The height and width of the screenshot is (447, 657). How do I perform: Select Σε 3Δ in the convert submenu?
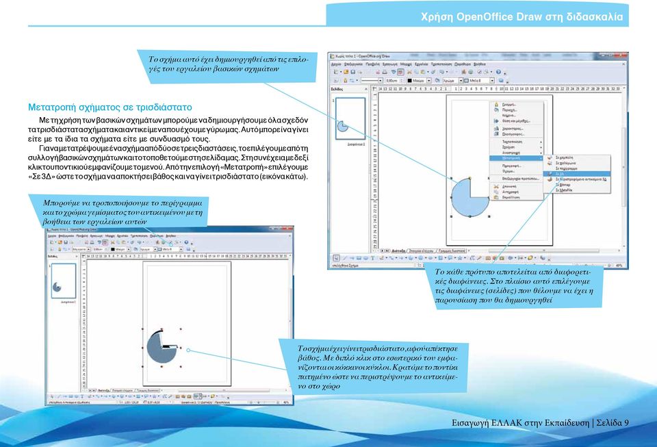pos(576,173)
